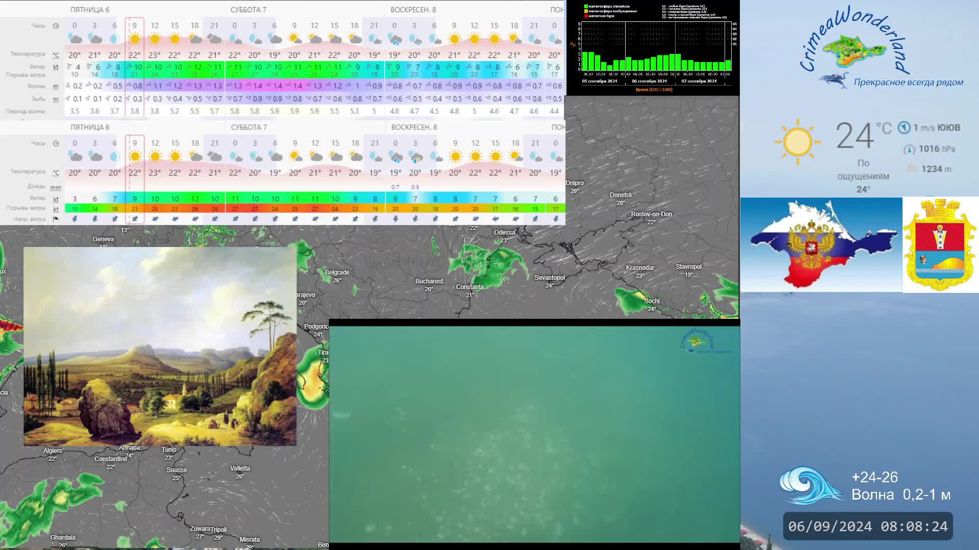The height and width of the screenshot is (550, 979).
Task: Select ВОСКРЕСЕН. 8 header in waves forecast table
Action: 413,10
